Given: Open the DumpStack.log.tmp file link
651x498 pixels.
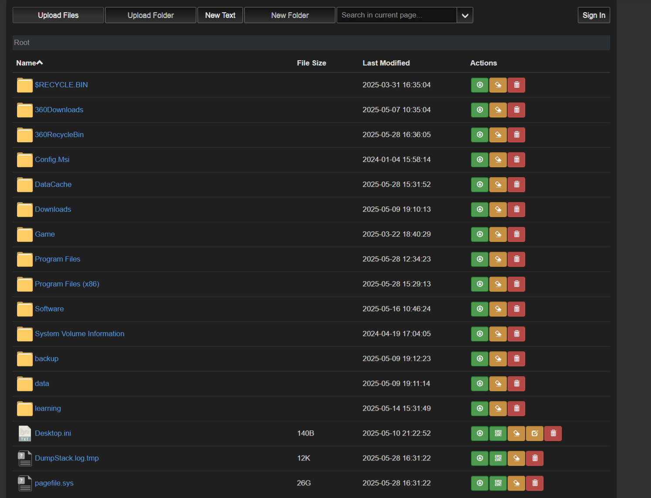Looking at the screenshot, I should point(67,458).
